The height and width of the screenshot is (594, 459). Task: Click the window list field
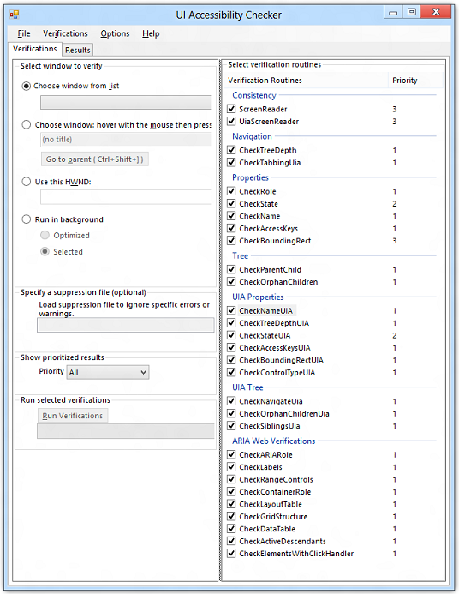pos(126,103)
